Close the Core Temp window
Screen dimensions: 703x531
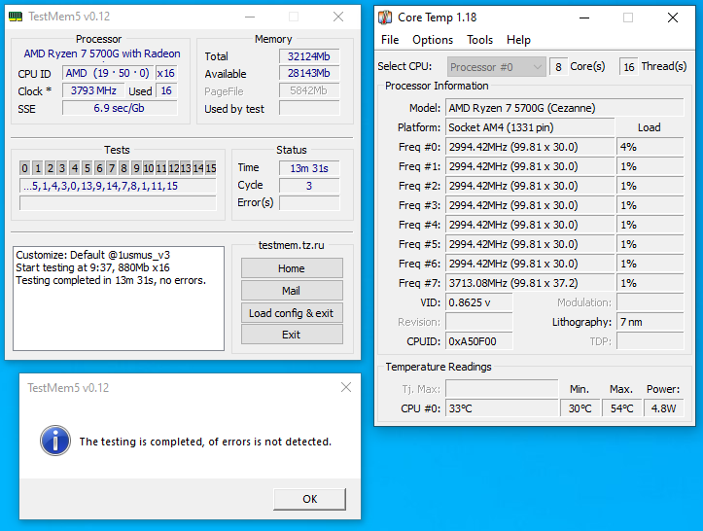point(673,18)
